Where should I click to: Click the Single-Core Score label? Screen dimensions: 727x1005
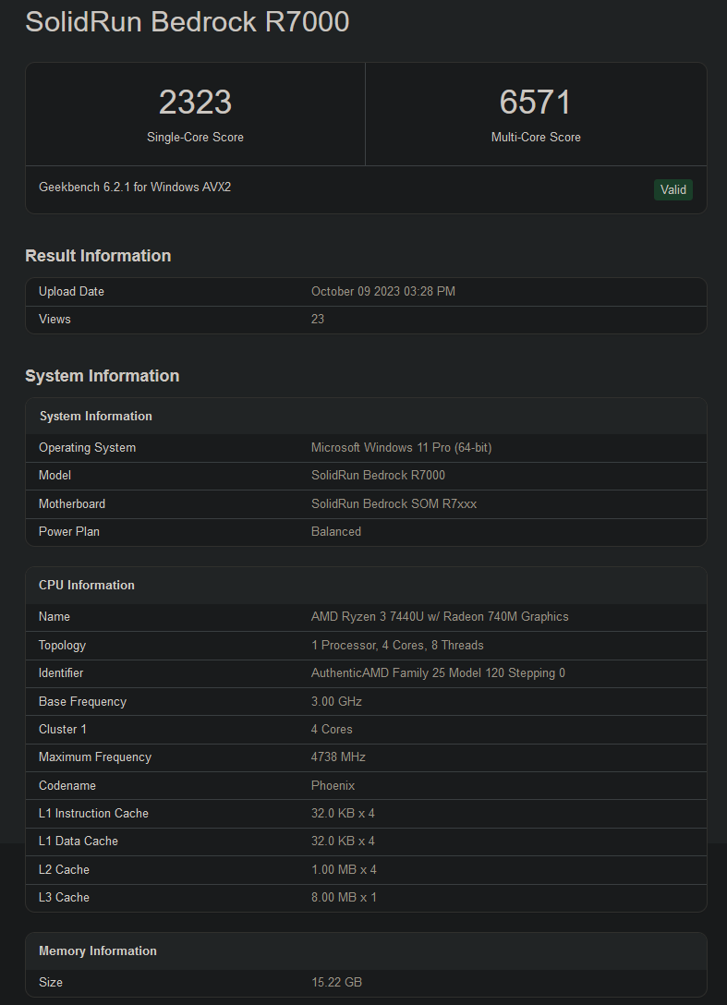point(195,137)
